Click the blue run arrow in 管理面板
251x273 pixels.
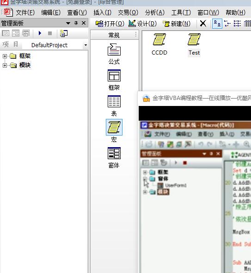tap(40, 33)
